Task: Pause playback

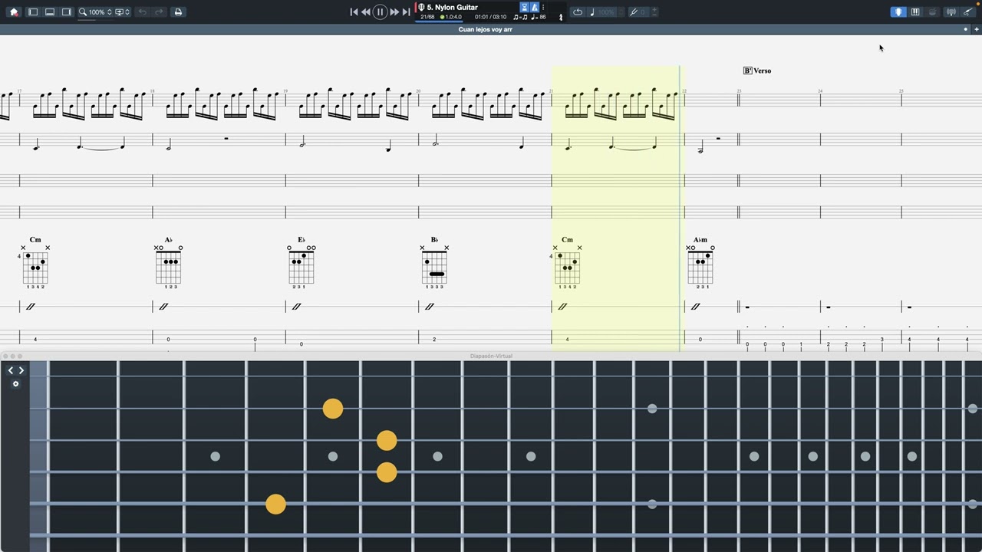Action: coord(380,12)
